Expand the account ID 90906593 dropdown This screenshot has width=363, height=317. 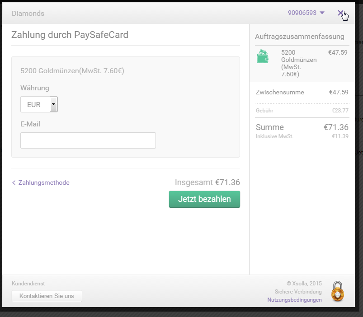306,13
